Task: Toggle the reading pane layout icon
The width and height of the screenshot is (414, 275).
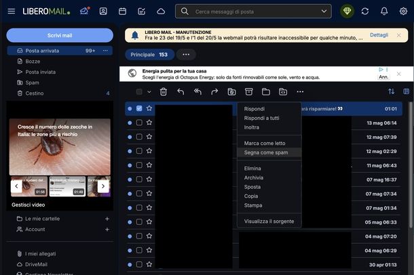Action: tap(407, 91)
